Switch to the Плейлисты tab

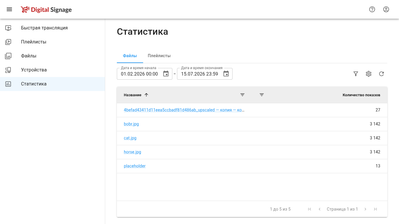[159, 56]
